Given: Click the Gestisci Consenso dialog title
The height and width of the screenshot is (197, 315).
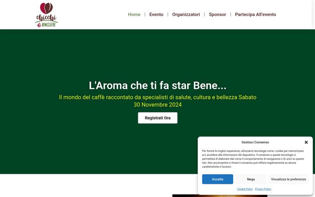Looking at the screenshot, I should (255, 142).
